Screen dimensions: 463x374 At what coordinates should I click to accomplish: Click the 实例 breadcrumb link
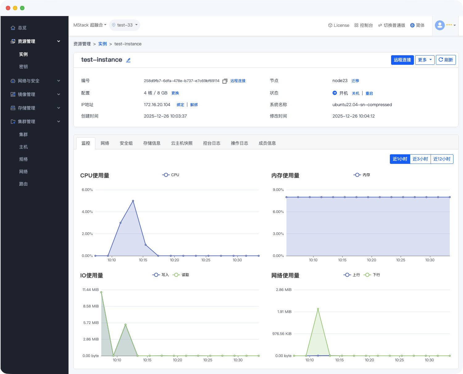(x=102, y=44)
